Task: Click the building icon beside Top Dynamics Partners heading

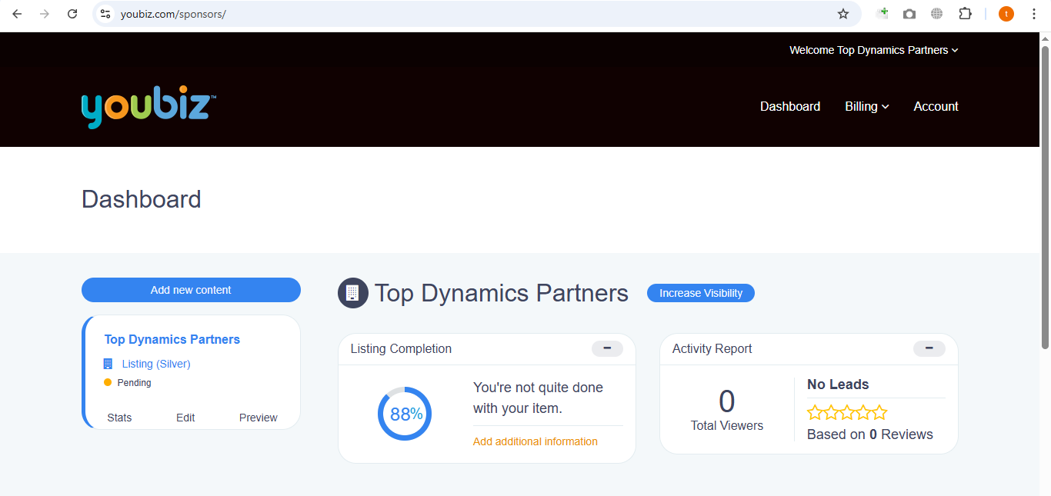Action: click(353, 293)
